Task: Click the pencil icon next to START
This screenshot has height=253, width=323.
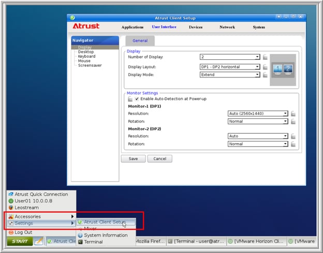Action: click(39, 241)
